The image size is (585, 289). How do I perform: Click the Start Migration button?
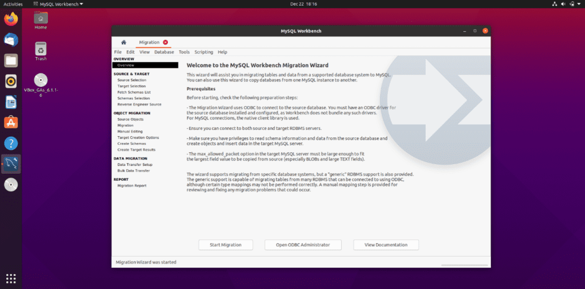(226, 245)
